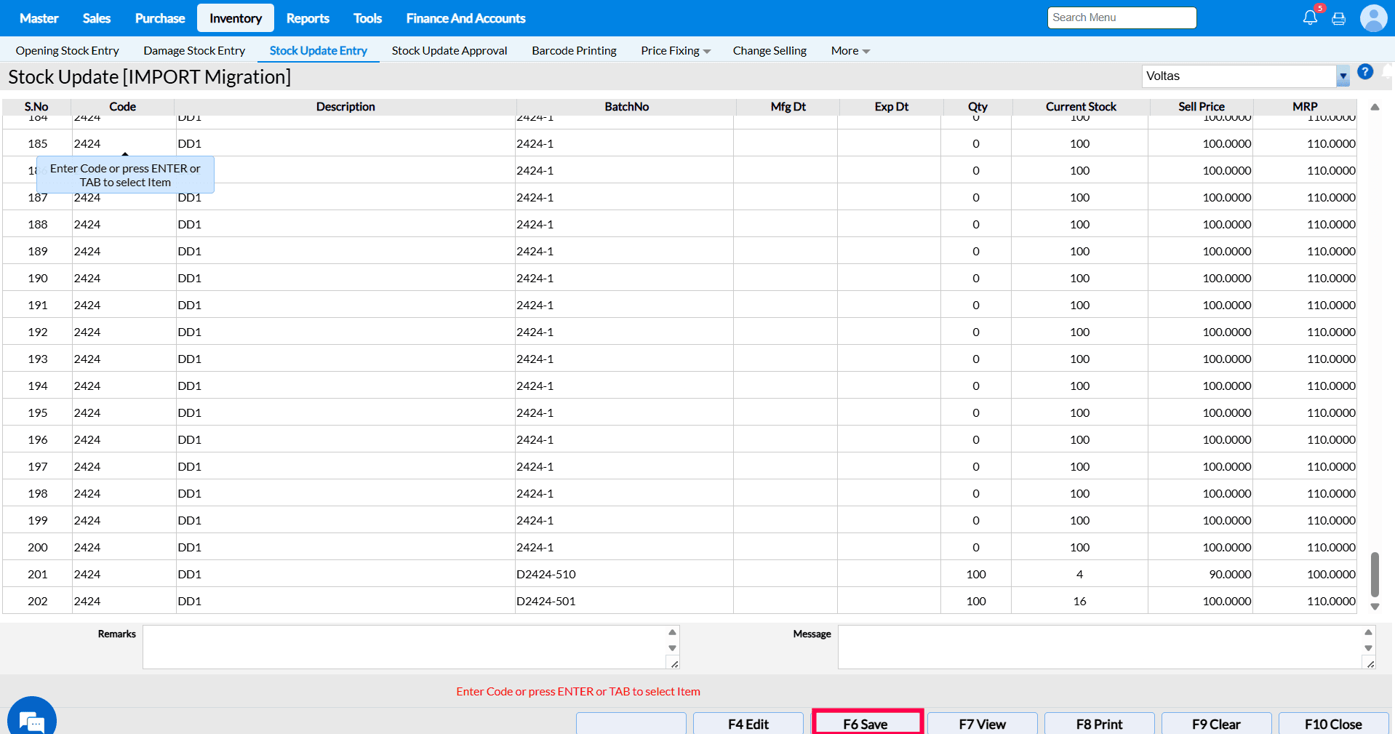Open Barcode Printing tab
Viewport: 1395px width, 734px height.
(x=574, y=51)
